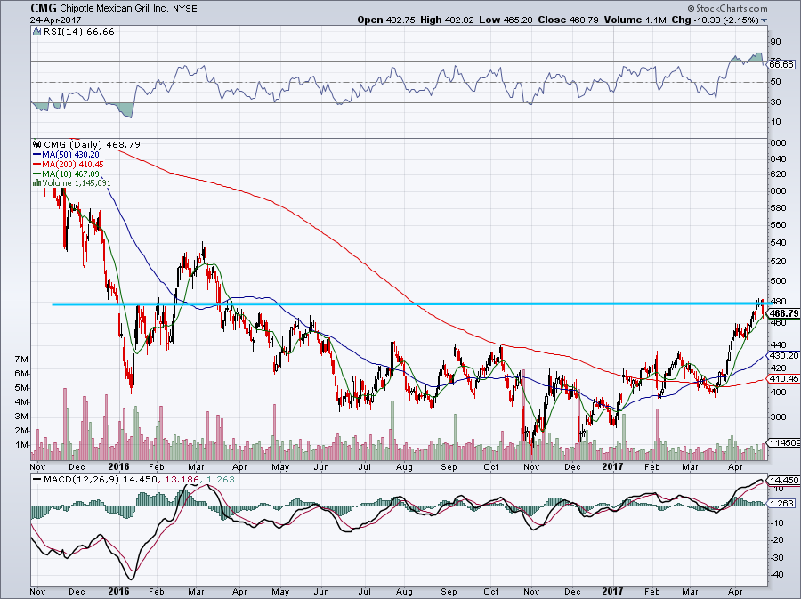Image resolution: width=801 pixels, height=599 pixels.
Task: Click the NYSE exchange label
Action: click(x=184, y=9)
